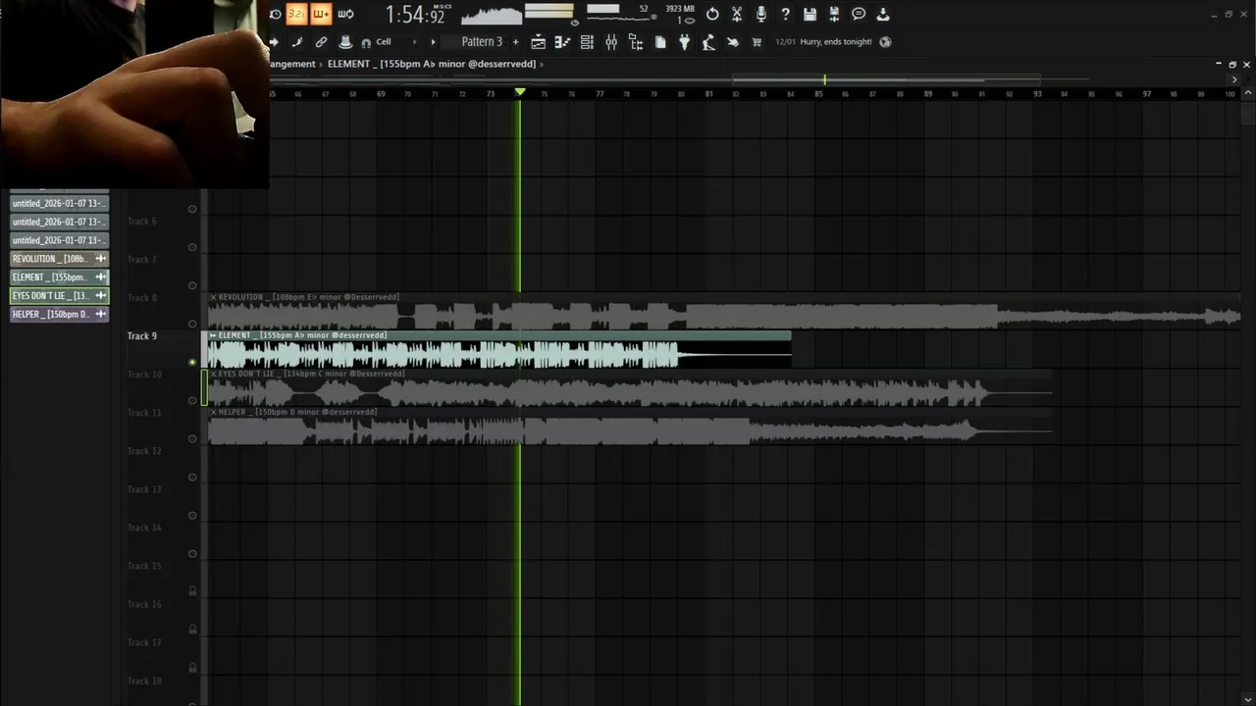Select ELEMENT breadcrumb in playlist title
This screenshot has height=706, width=1256.
[432, 64]
